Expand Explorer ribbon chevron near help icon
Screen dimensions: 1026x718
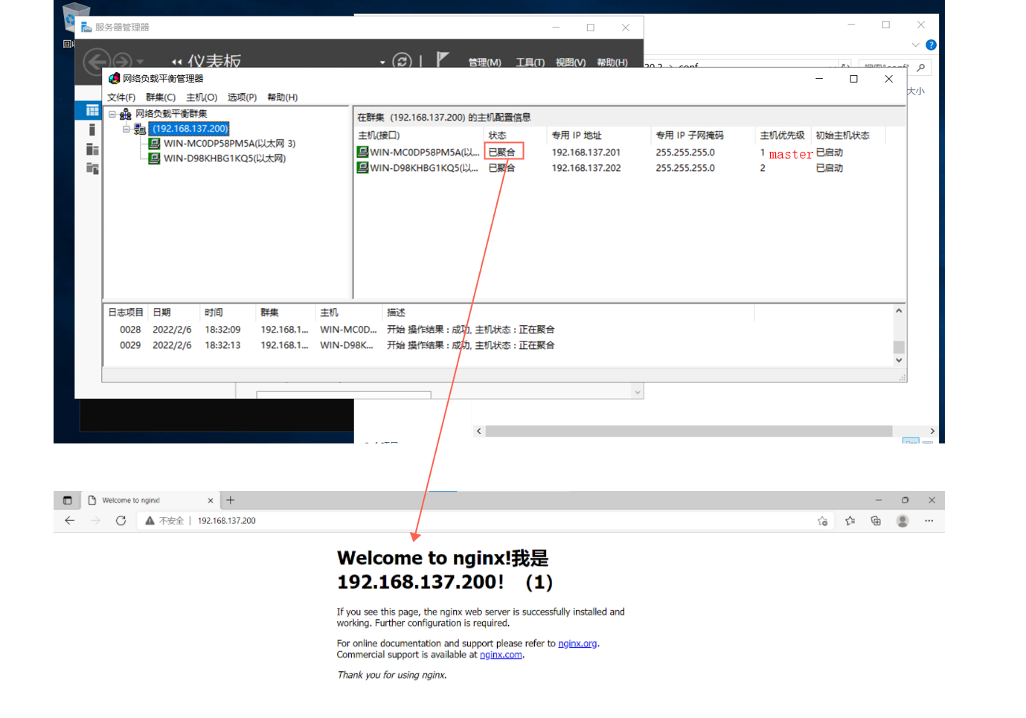[916, 45]
